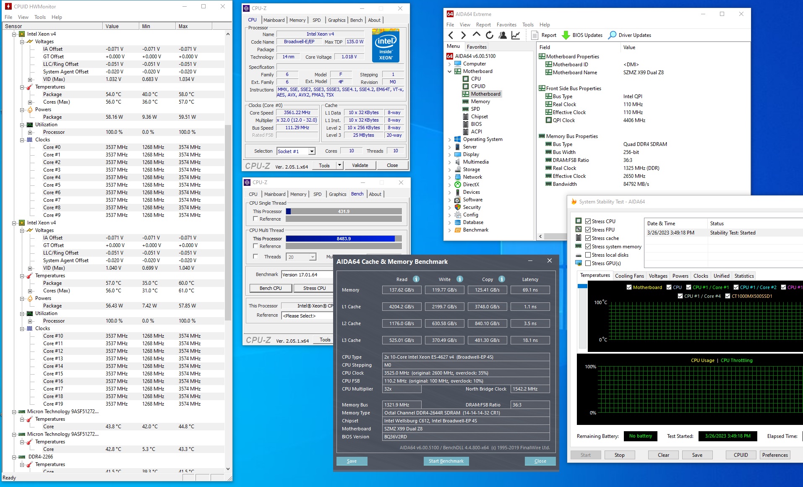803x487 pixels.
Task: Click the BIOS Updates green arrow icon
Action: pos(566,35)
